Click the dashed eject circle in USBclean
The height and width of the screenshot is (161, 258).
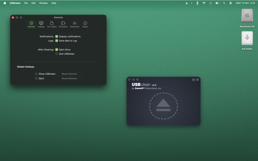coord(163,106)
